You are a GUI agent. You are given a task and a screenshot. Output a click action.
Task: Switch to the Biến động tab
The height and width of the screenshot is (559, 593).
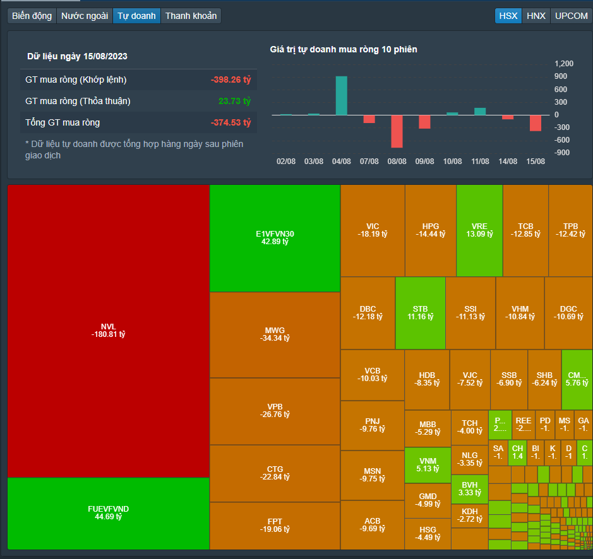(32, 16)
